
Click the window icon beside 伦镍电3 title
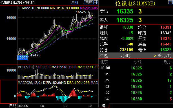(170, 2)
